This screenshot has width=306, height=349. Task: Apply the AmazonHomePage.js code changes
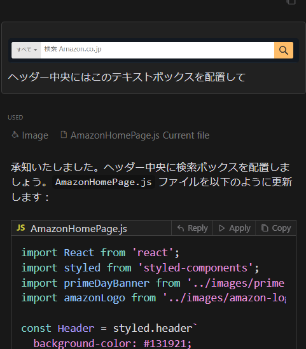click(234, 228)
